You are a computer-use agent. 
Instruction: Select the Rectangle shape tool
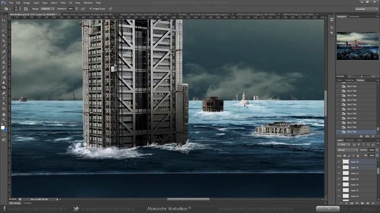pyautogui.click(x=4, y=109)
